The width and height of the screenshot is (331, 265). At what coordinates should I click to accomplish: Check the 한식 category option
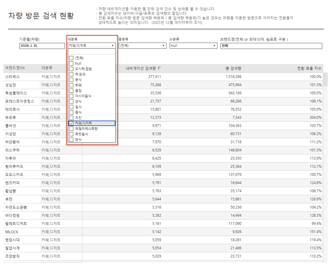coord(71,140)
